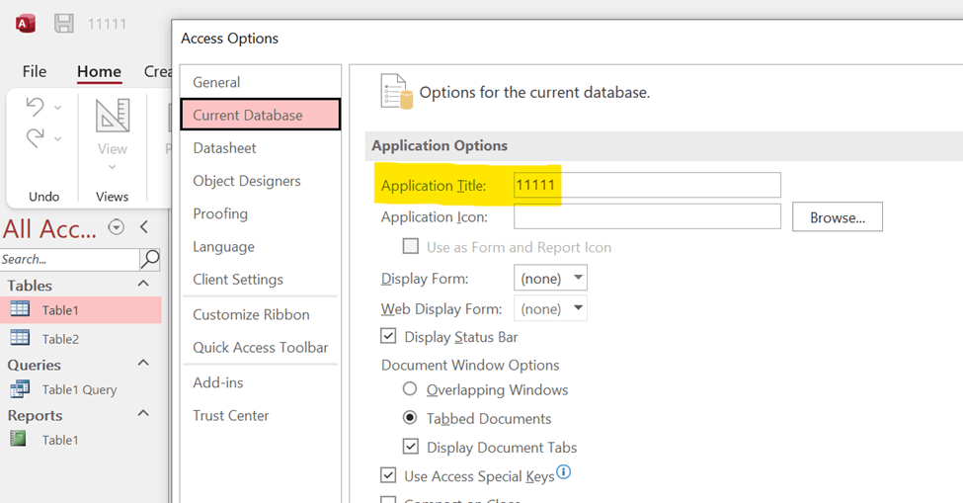Toggle Display Document Tabs checkbox
Viewport: 963px width, 503px height.
point(410,446)
